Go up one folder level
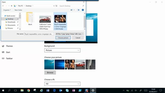Image resolution: width=165 pixels, height=93 pixels. click(x=11, y=6)
